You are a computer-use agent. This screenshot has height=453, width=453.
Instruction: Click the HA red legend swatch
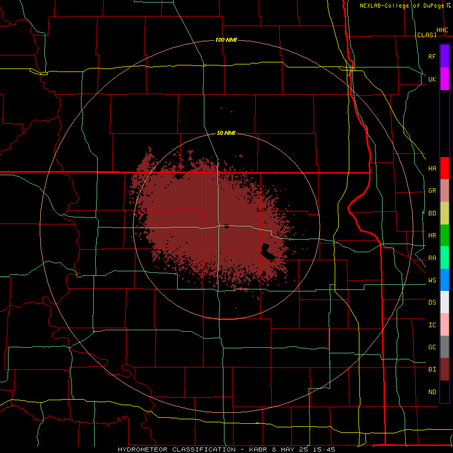click(444, 168)
